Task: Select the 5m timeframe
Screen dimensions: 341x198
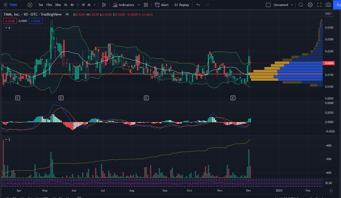Action: coord(41,5)
